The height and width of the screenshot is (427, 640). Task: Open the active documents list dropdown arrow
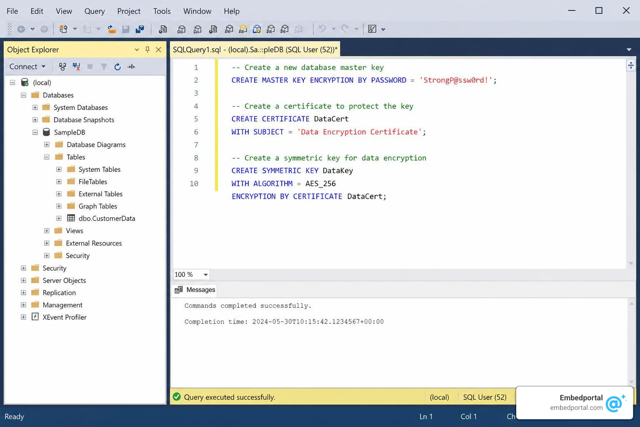(629, 50)
